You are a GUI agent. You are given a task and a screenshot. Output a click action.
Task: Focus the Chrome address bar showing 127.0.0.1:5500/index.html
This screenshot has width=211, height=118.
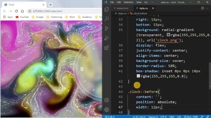(64, 11)
